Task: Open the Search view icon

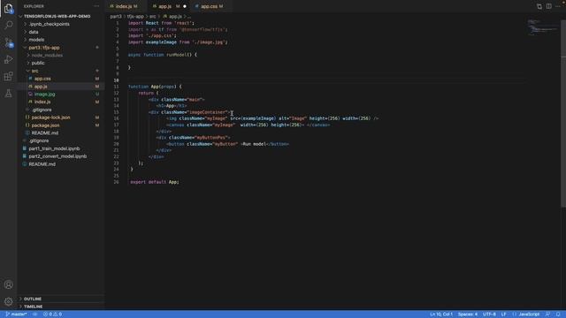Action: [x=8, y=25]
